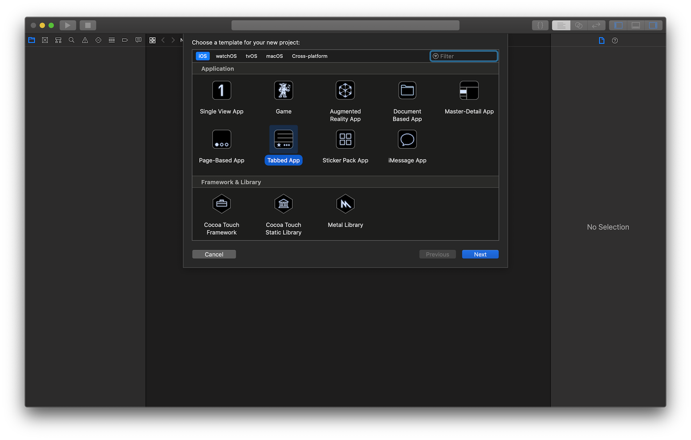The width and height of the screenshot is (691, 440).
Task: Open the Library braces button
Action: (x=540, y=25)
